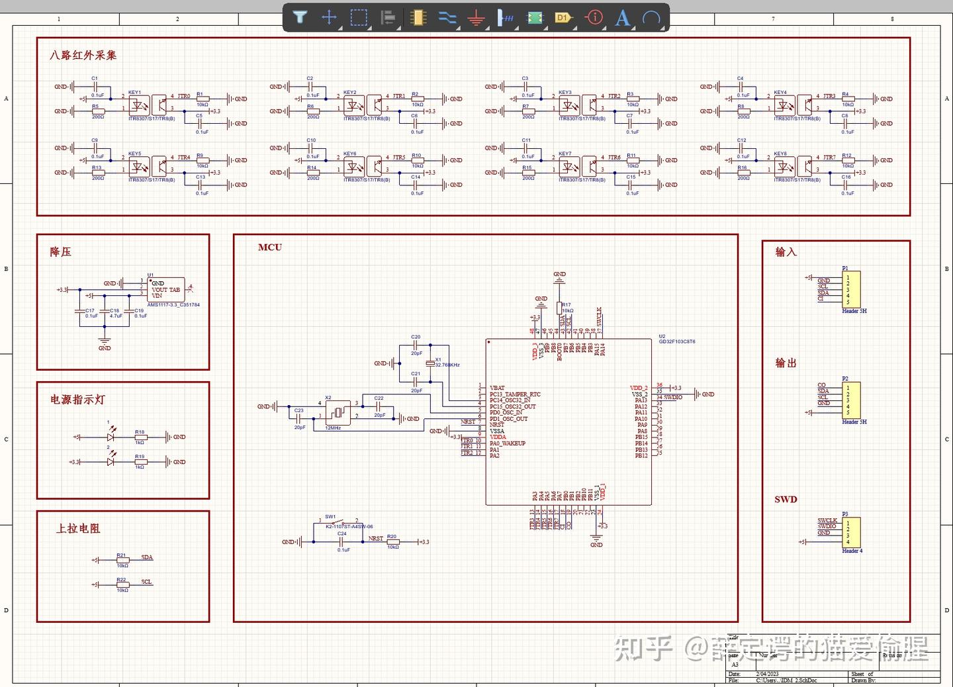This screenshot has height=687, width=953.
Task: Select the Place Part component tool
Action: (418, 17)
